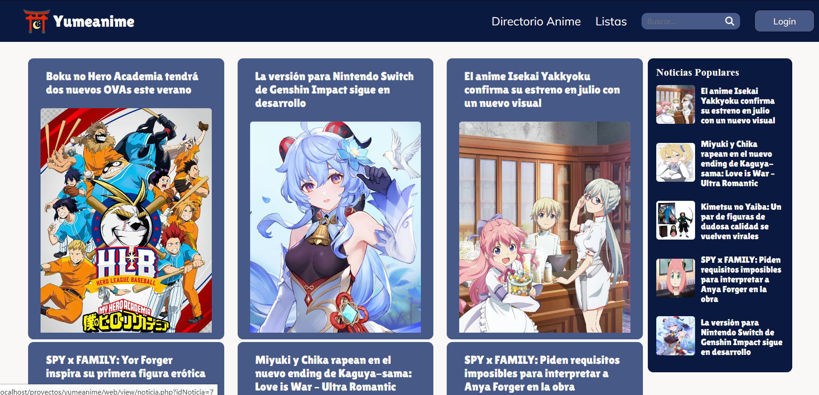Click the Isekai Yakkyoku pharmacy visual image

tap(544, 227)
